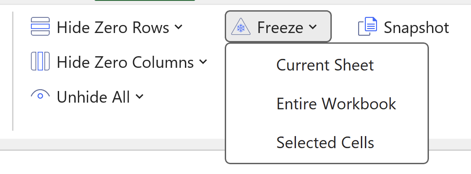Click the Hide Zero Columns icon
471x174 pixels.
coord(40,61)
